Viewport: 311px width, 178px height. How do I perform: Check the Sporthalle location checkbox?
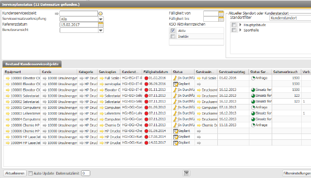[234, 30]
